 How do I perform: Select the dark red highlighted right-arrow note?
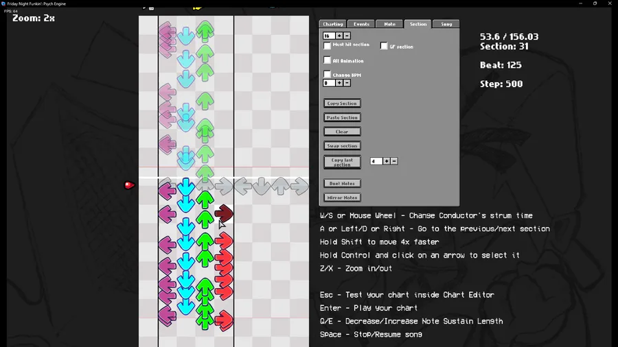224,214
